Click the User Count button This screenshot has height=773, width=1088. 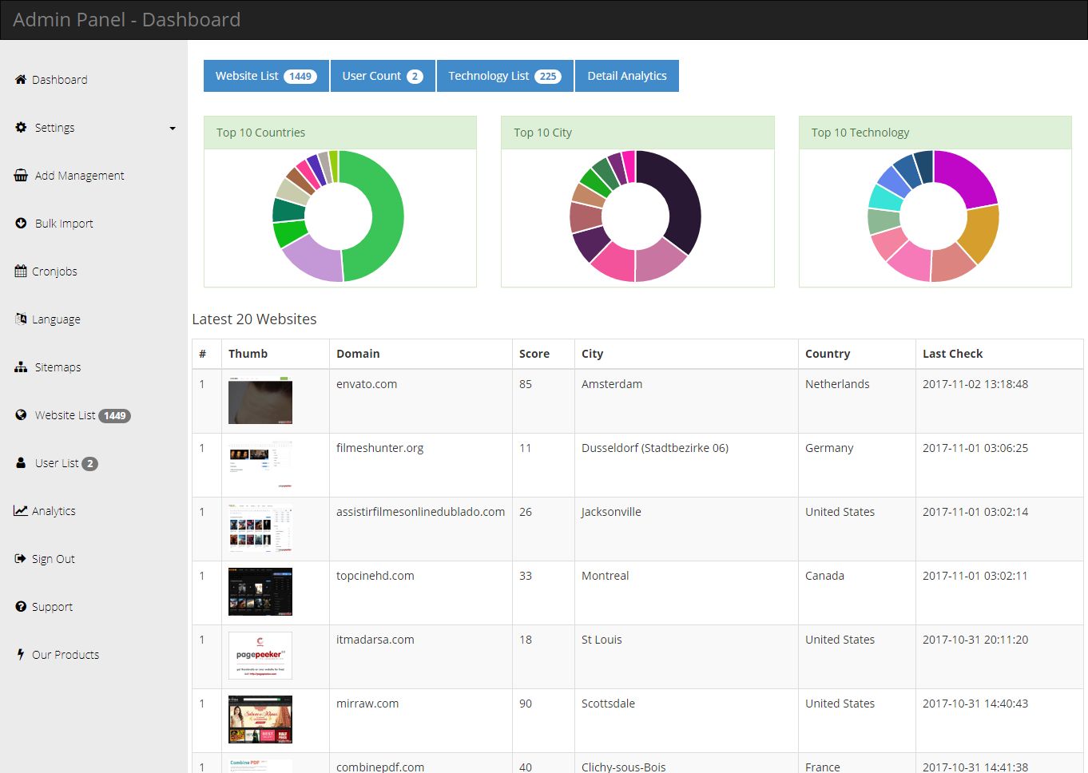[x=382, y=76]
